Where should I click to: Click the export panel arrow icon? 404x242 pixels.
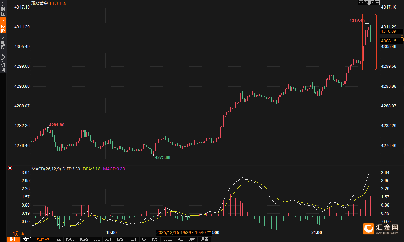click(x=377, y=3)
